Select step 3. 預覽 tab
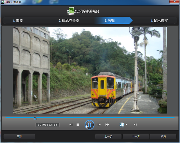Image resolution: width=180 pixels, height=143 pixels. [110, 21]
